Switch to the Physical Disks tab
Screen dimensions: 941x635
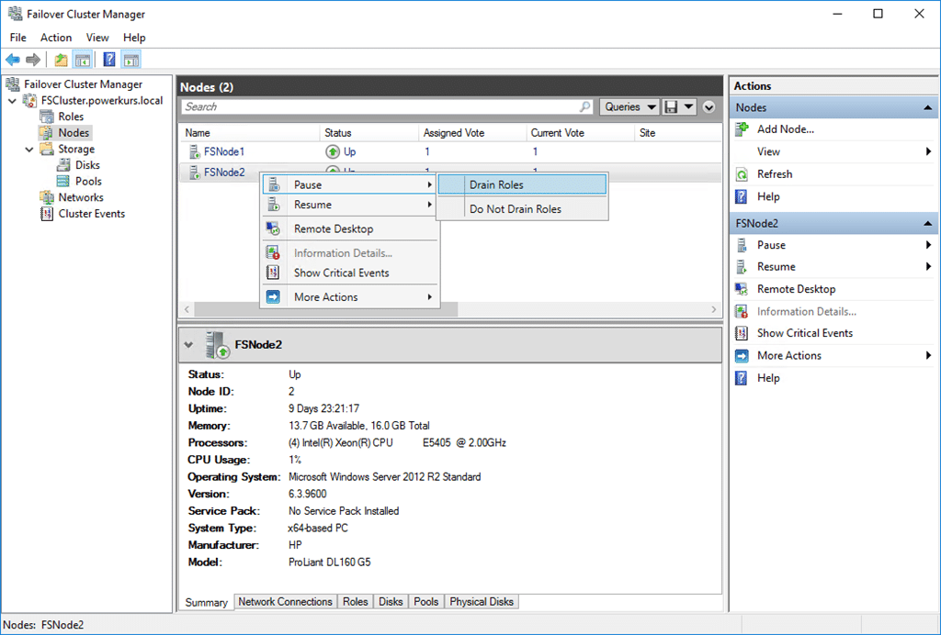click(482, 601)
